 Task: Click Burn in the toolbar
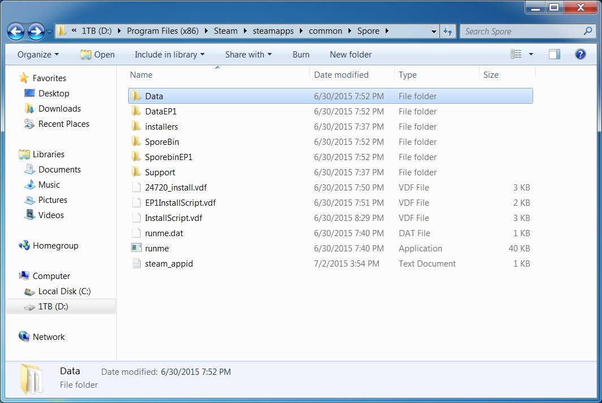(x=301, y=55)
